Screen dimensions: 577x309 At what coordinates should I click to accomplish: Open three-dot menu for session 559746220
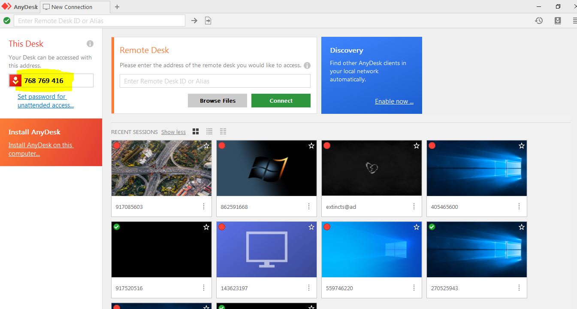(414, 288)
